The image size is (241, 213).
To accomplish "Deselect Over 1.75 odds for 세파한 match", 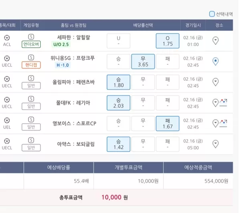I will [x=168, y=41].
